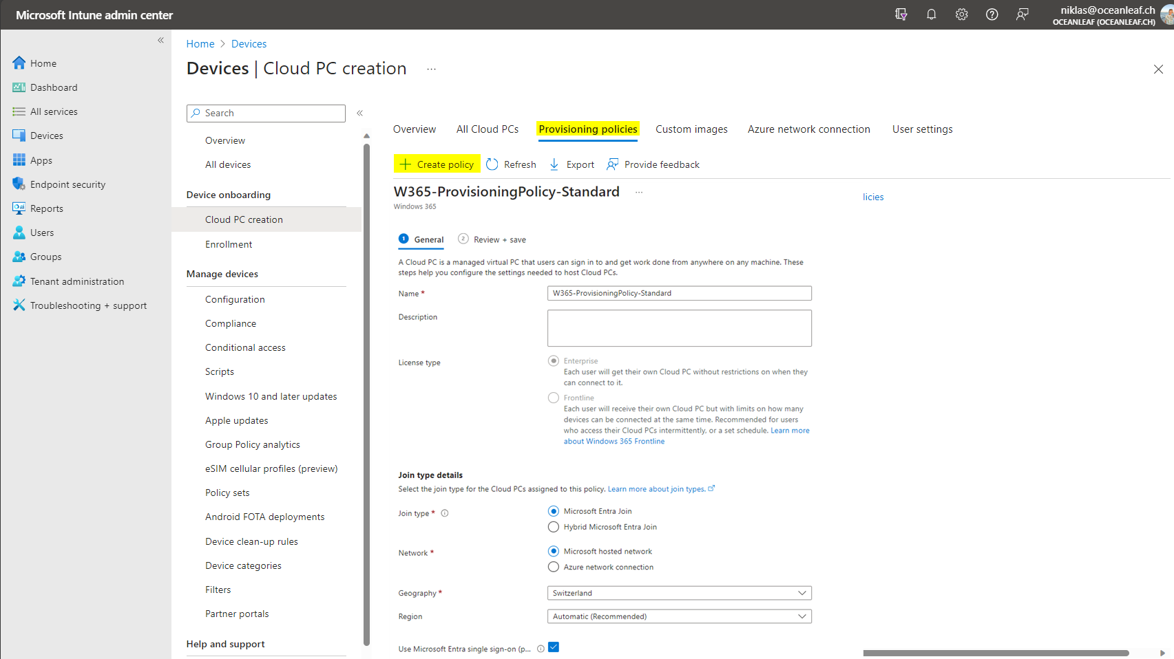Click the Provide feedback person icon
The width and height of the screenshot is (1174, 659).
pos(612,164)
